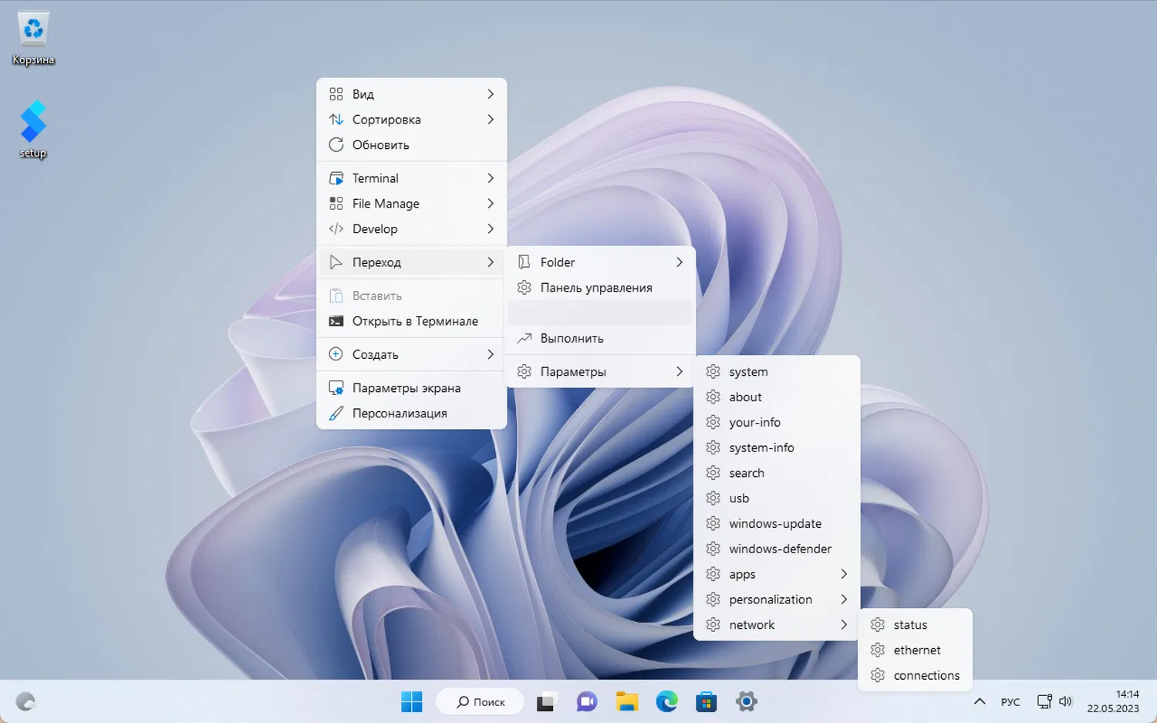This screenshot has width=1157, height=723.
Task: Click the setup desktop shortcut icon
Action: [33, 127]
